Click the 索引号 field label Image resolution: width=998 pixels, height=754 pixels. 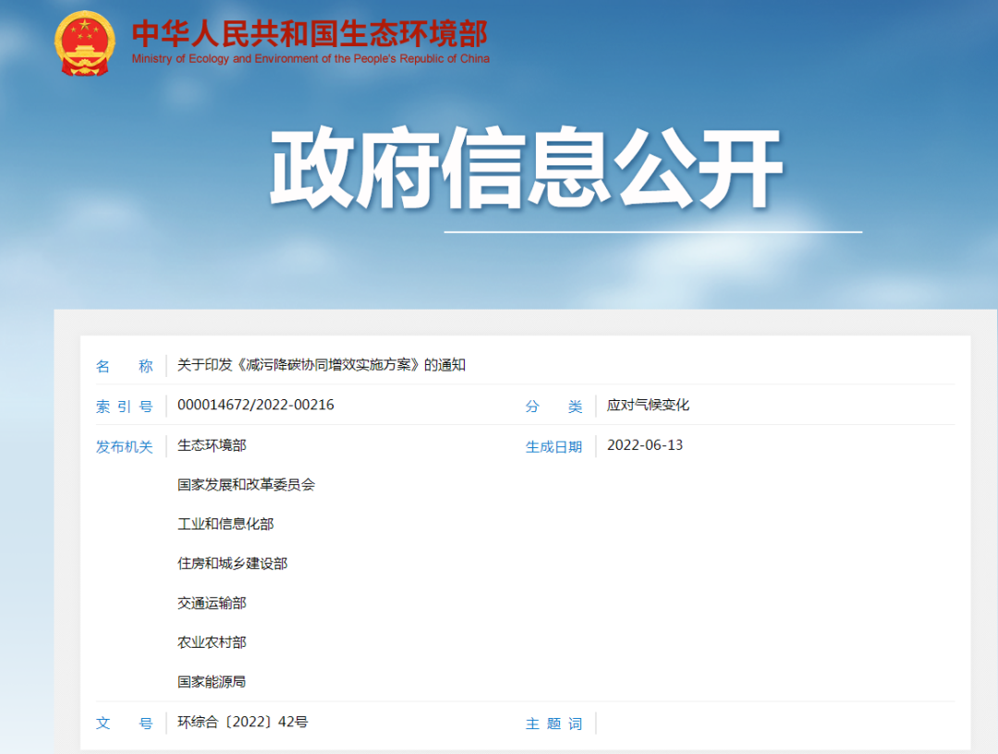pyautogui.click(x=124, y=407)
